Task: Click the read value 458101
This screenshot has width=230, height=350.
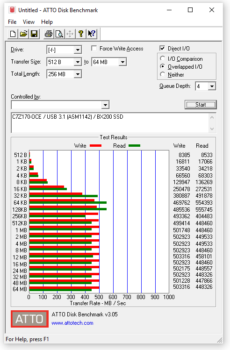Action: click(204, 257)
